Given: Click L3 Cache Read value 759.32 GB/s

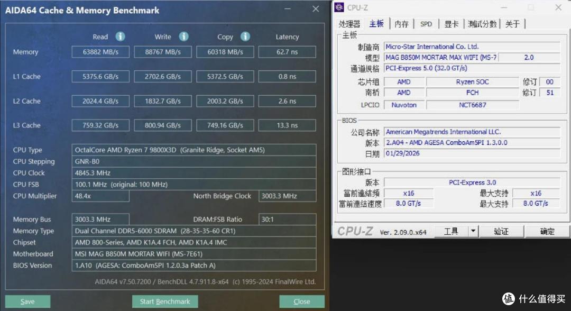Looking at the screenshot, I should (x=100, y=125).
